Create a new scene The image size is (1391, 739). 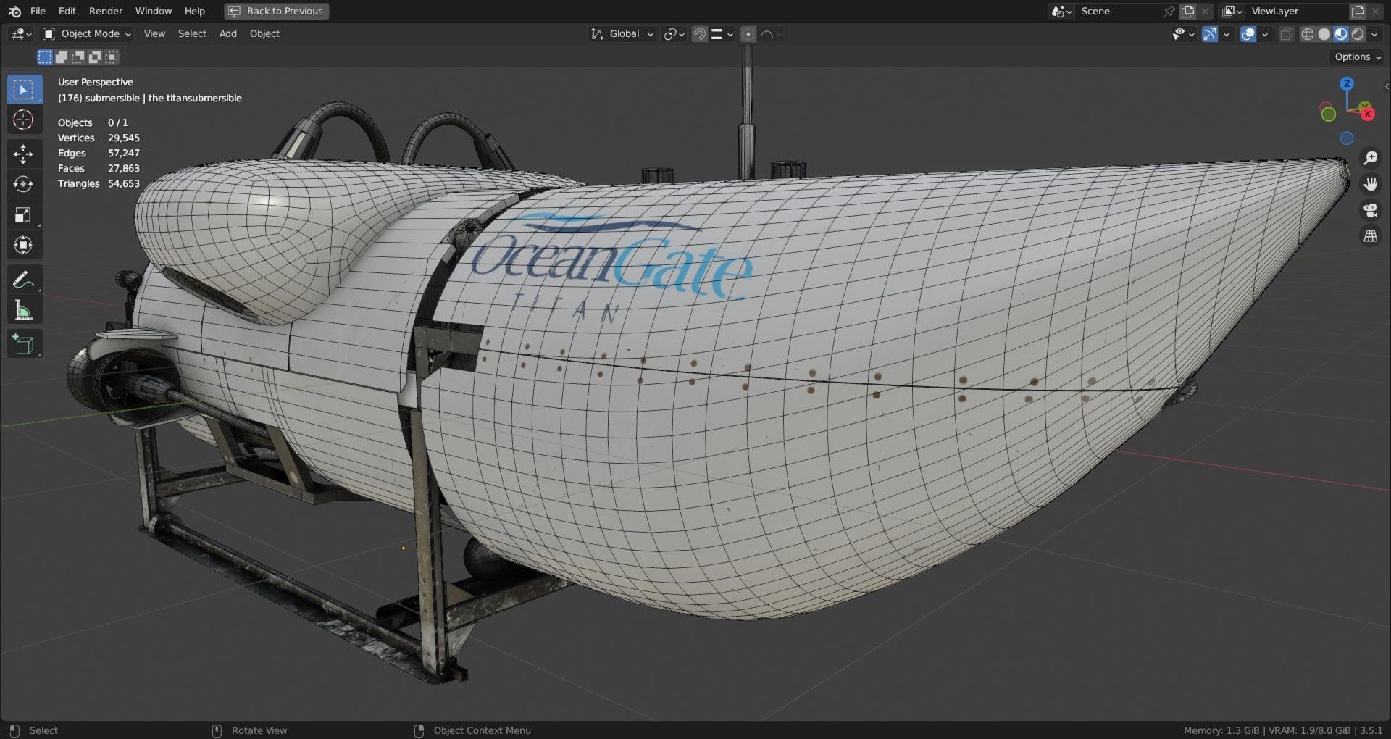coord(1188,12)
